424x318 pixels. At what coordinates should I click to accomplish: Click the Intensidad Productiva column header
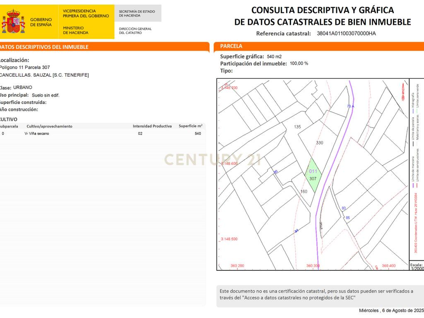152,126
